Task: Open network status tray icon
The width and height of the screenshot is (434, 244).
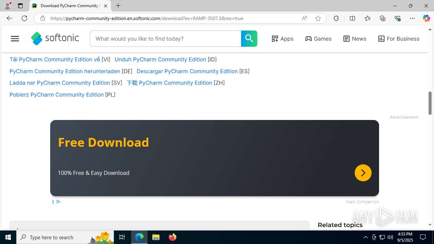Action: point(382,237)
